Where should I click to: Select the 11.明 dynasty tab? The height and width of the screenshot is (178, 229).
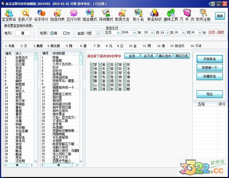(147, 46)
